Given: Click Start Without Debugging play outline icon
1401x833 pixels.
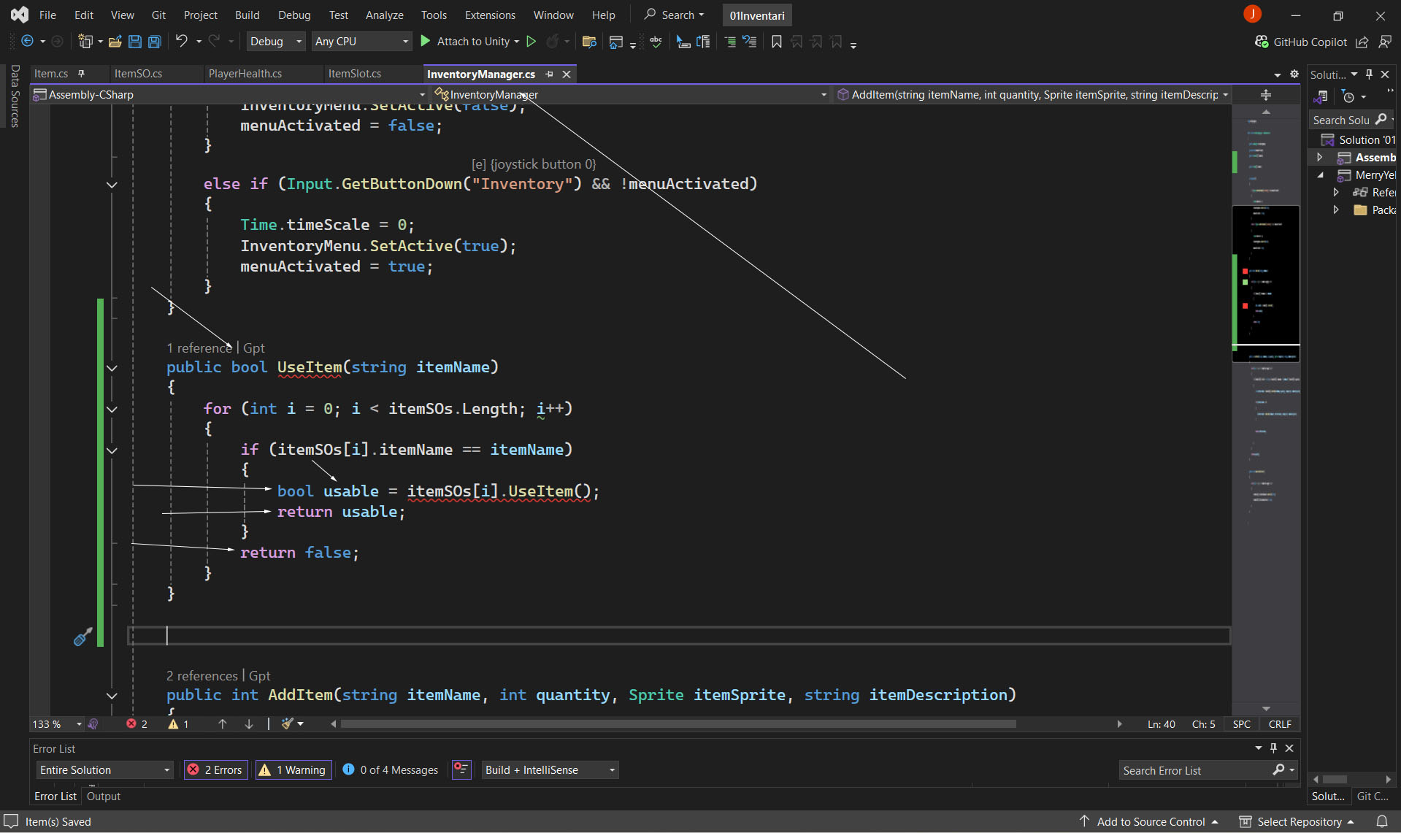Looking at the screenshot, I should [531, 42].
